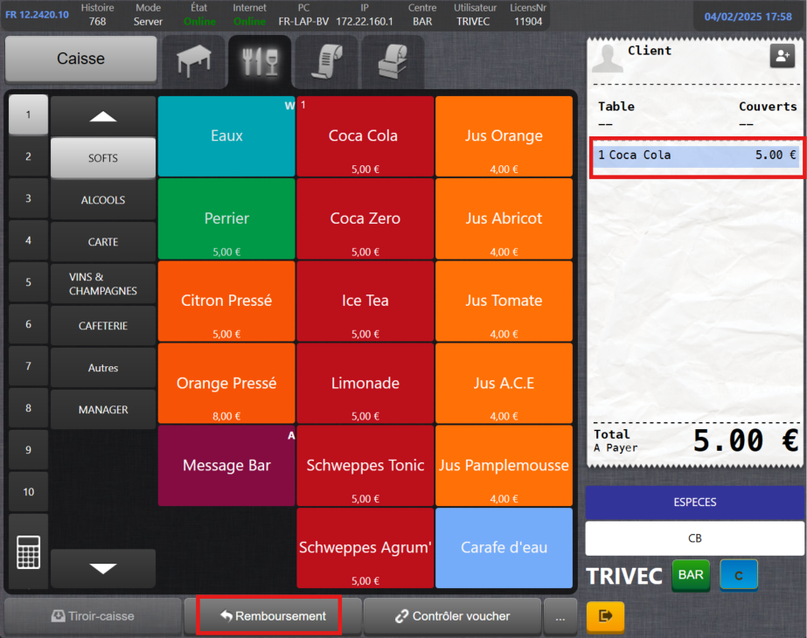The height and width of the screenshot is (638, 807).
Task: Click the blue C button
Action: 738,575
